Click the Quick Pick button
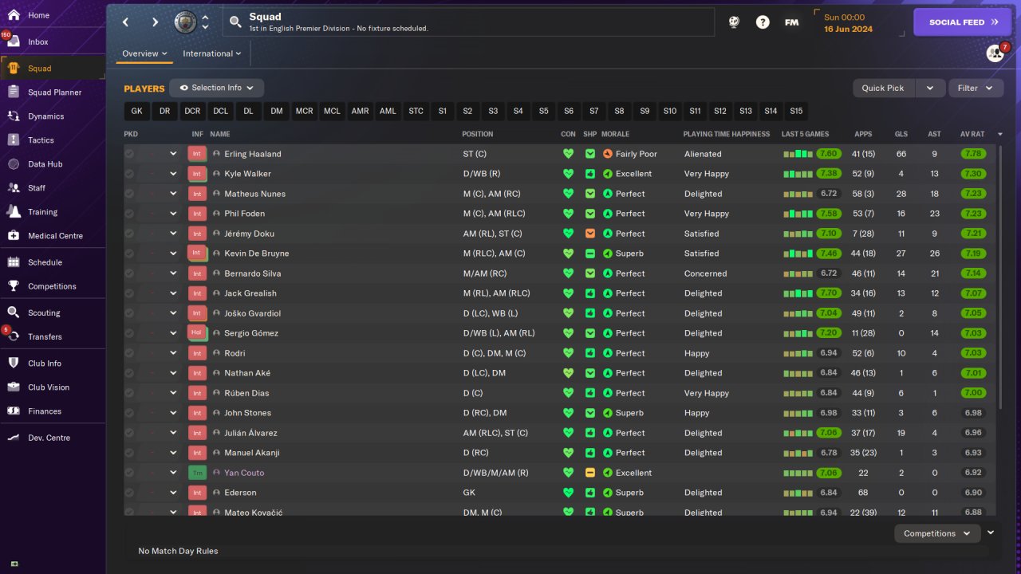Screen dimensions: 1021x574 click(x=883, y=88)
